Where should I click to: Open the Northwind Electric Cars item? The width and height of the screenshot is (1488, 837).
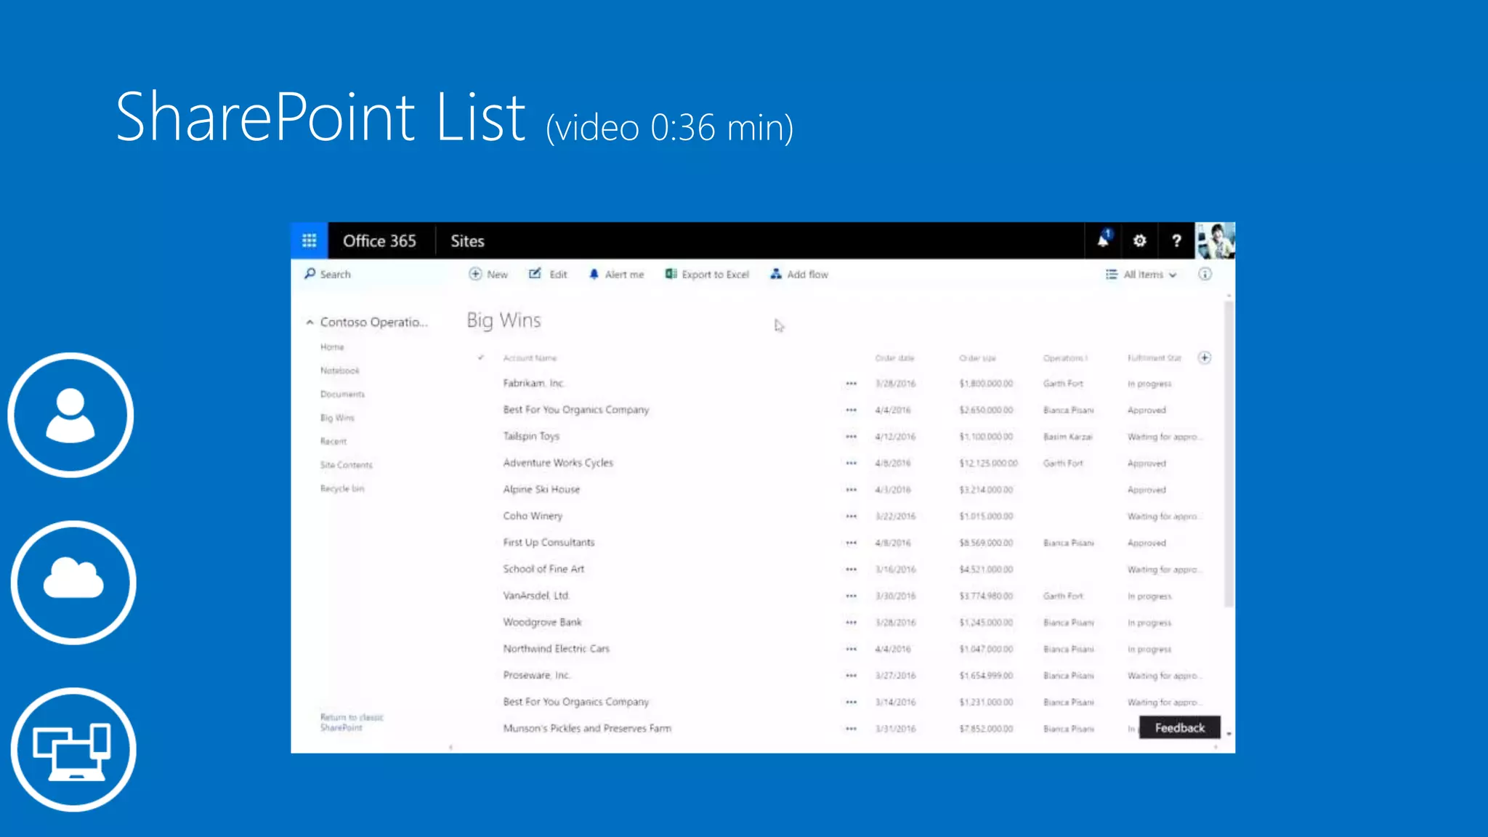pos(556,648)
